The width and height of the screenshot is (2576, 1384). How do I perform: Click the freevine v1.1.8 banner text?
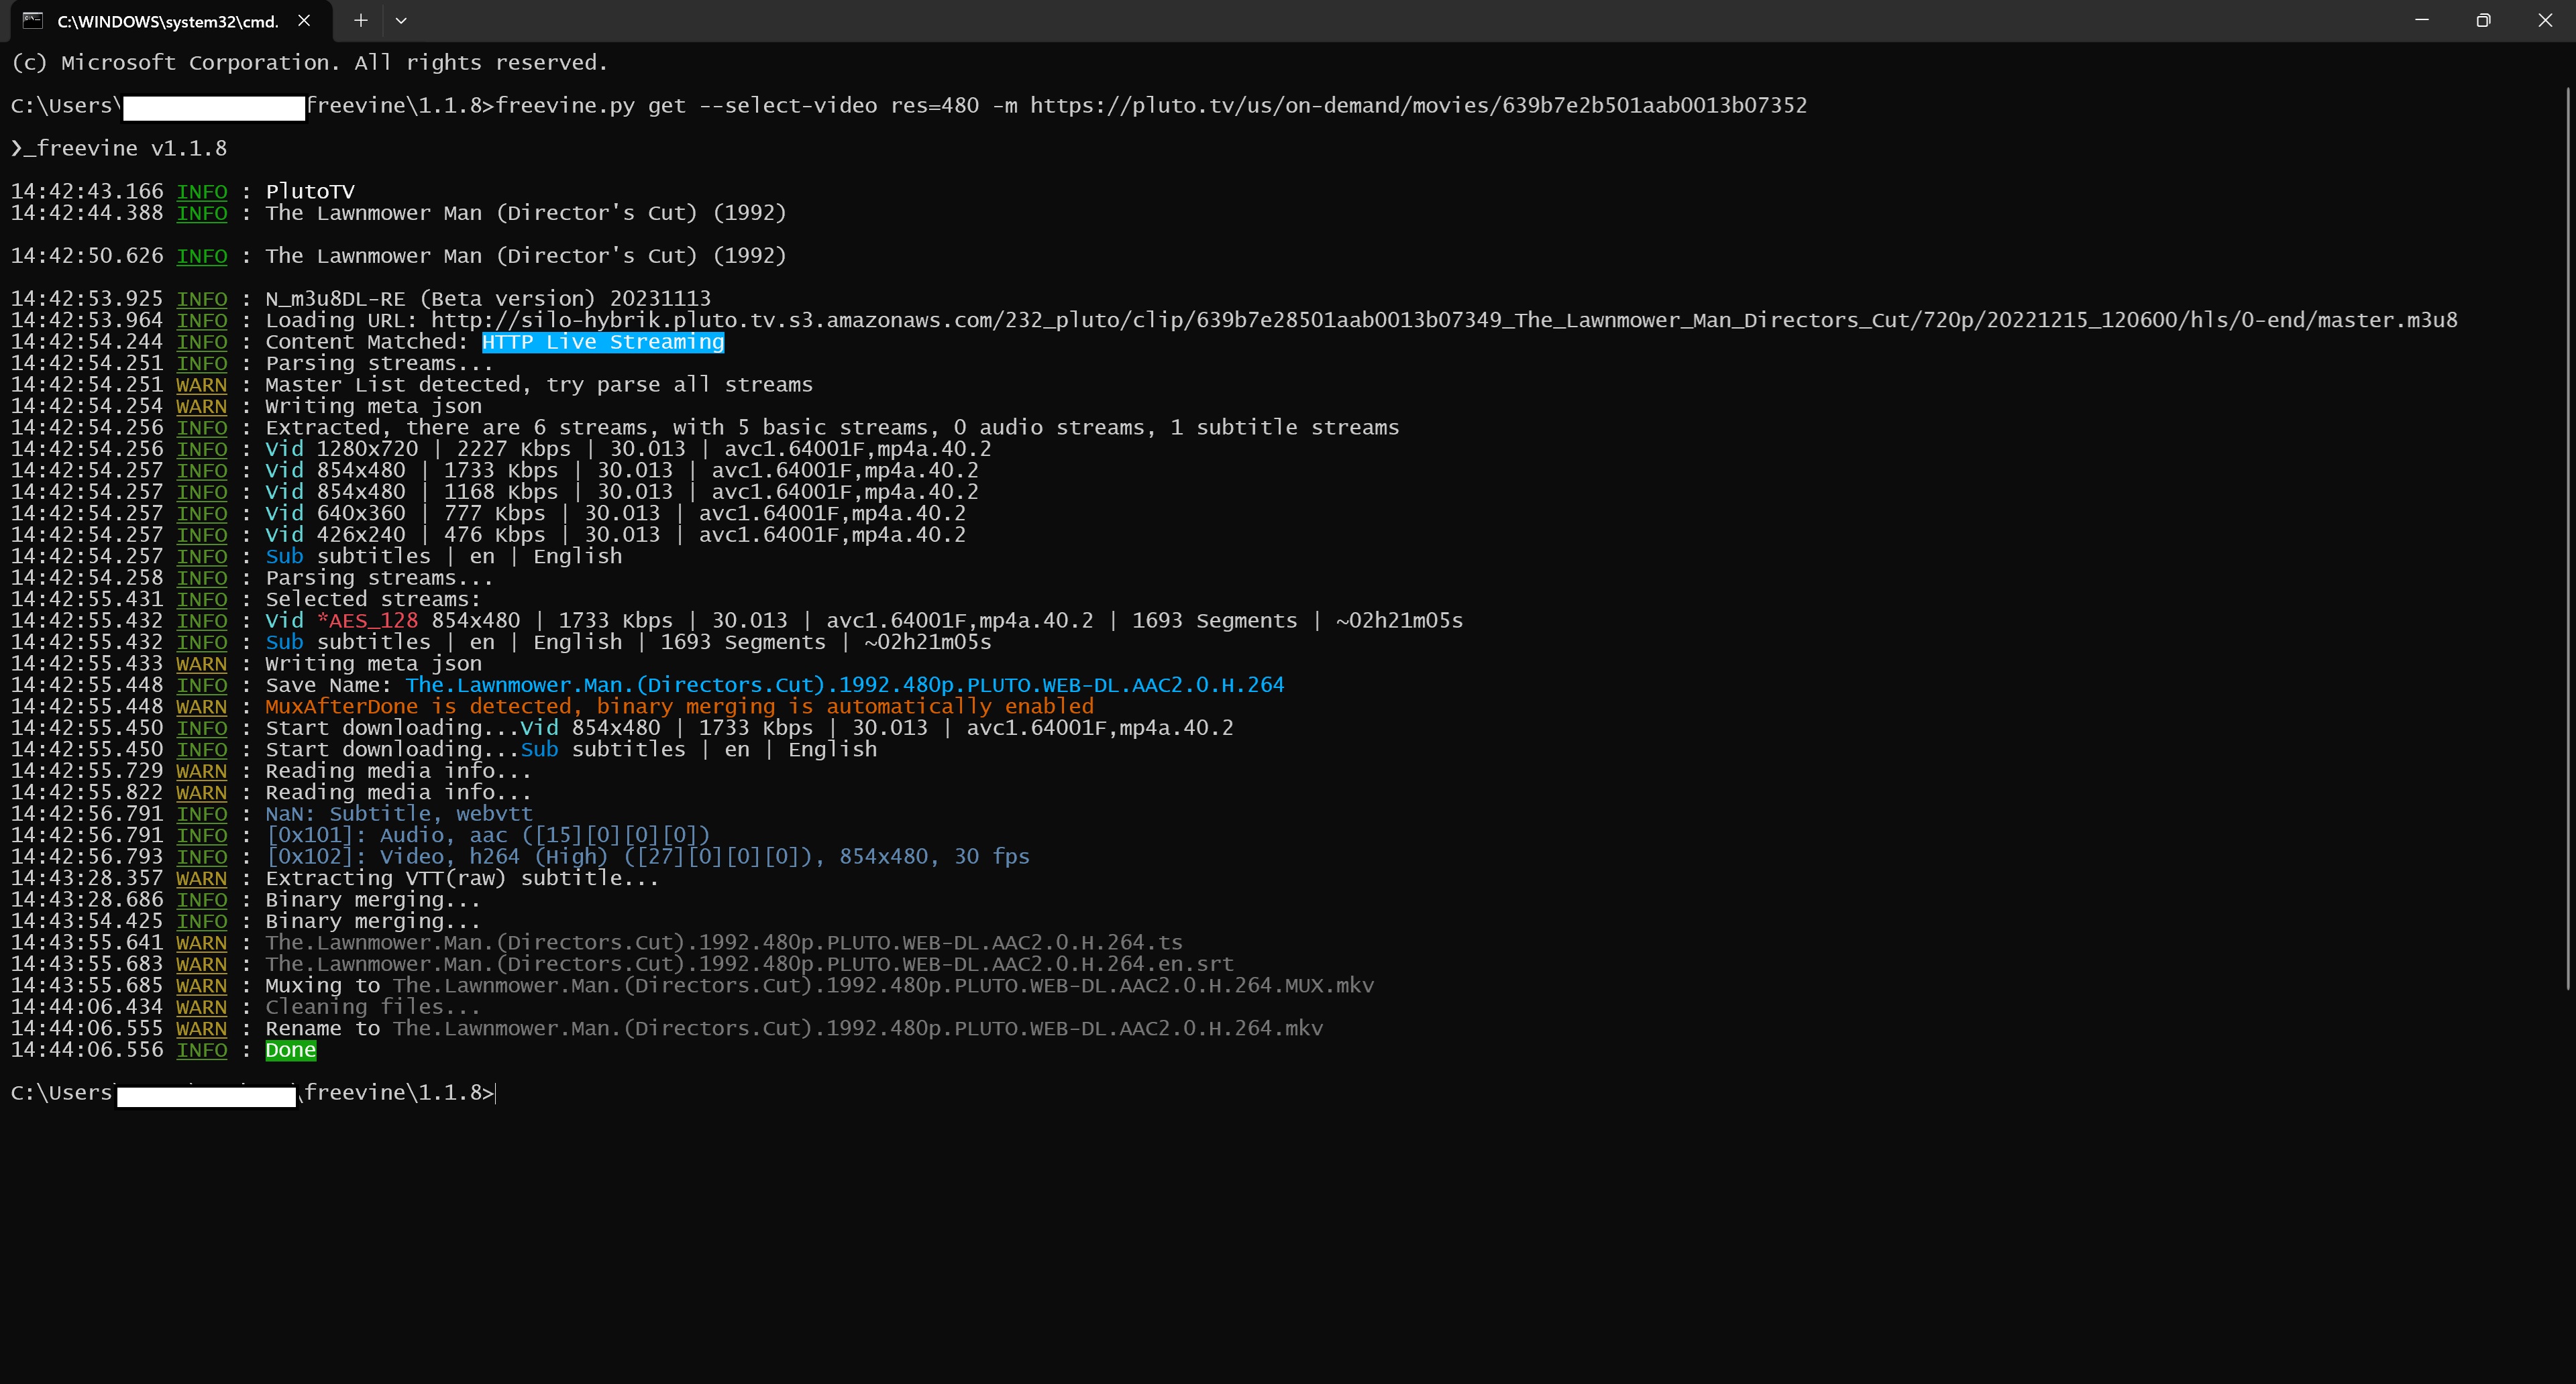[120, 149]
